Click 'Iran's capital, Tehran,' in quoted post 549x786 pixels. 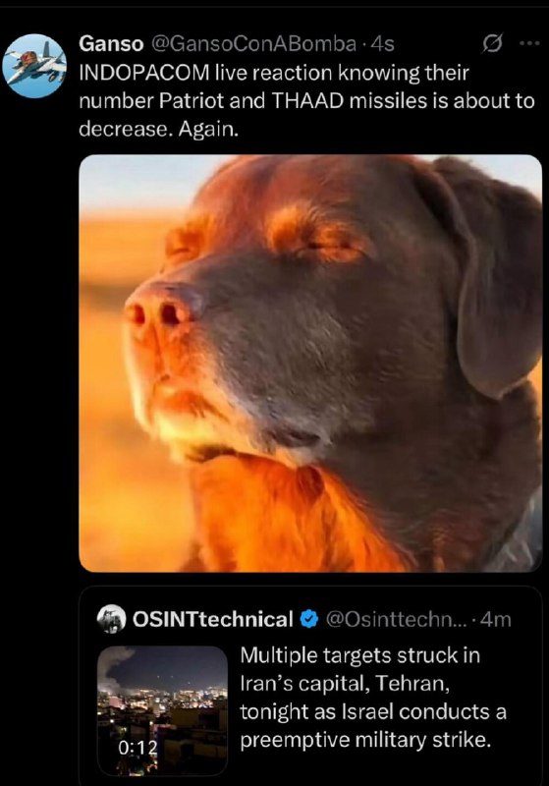[x=345, y=683]
